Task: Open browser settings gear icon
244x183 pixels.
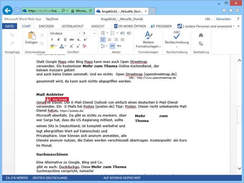Action: pos(238,10)
